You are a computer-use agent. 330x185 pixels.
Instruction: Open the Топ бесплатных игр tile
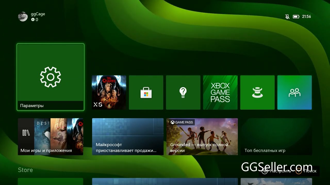point(276,137)
